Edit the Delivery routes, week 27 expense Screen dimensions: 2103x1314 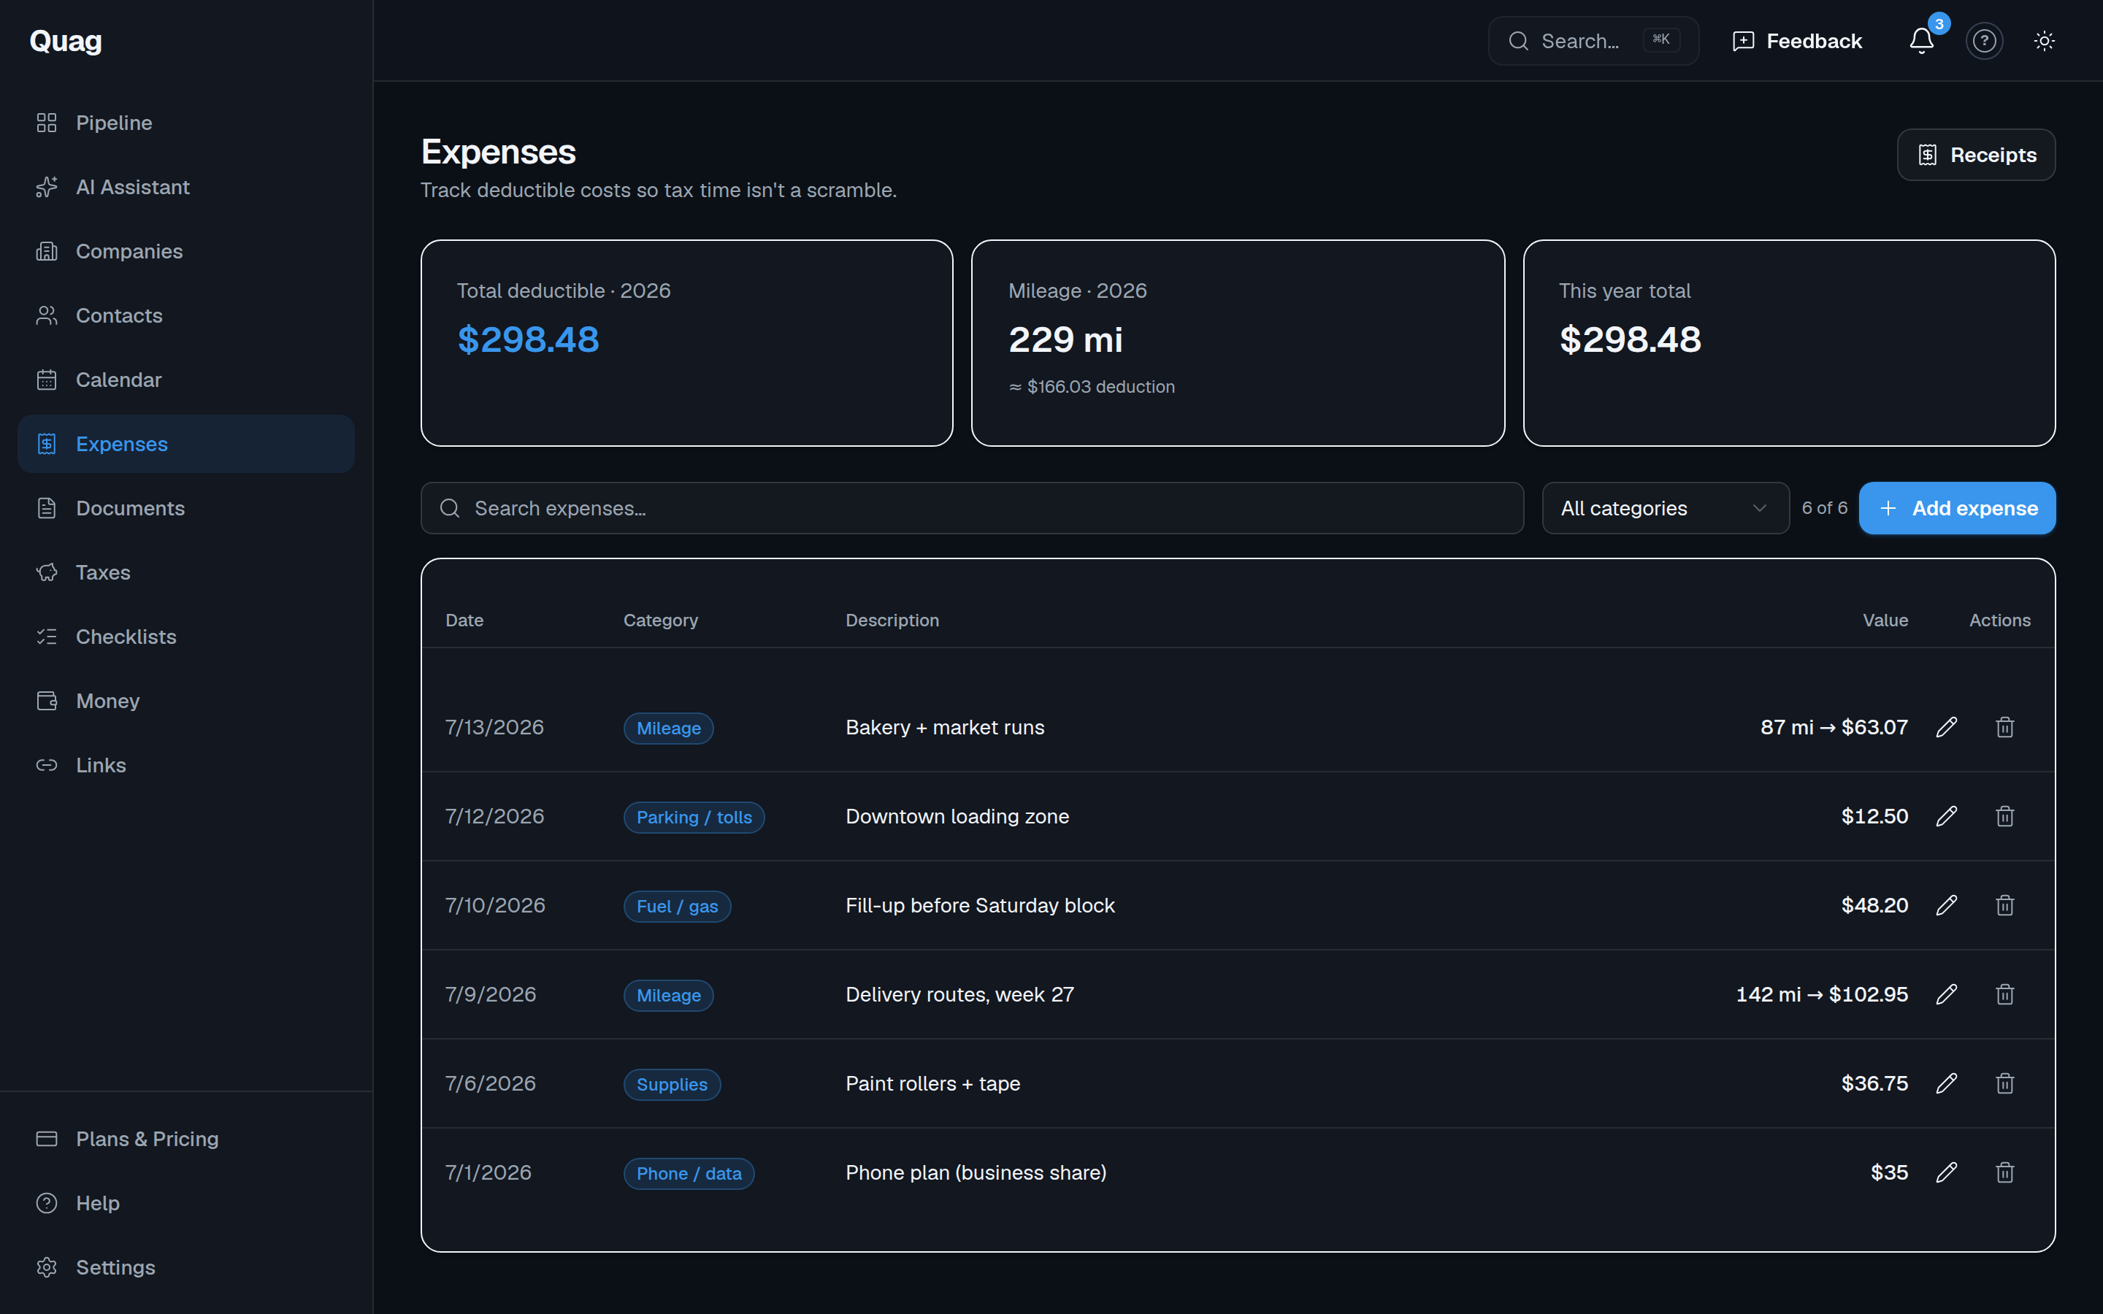pyautogui.click(x=1947, y=994)
